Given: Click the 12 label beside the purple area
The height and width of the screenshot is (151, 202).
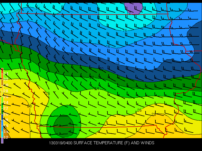Looking at the screenshot, I should 130,13.
